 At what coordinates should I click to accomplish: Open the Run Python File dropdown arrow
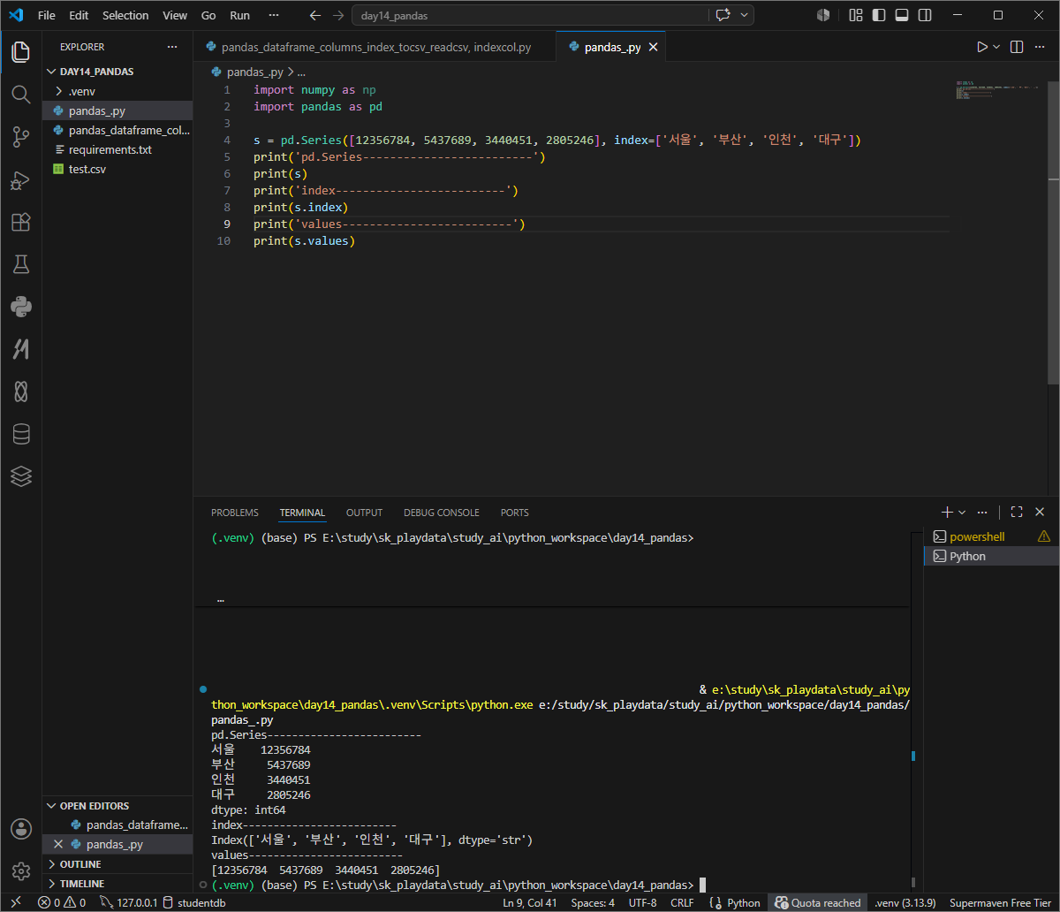(997, 47)
